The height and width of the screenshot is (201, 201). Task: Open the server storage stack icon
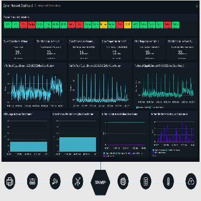point(146,181)
